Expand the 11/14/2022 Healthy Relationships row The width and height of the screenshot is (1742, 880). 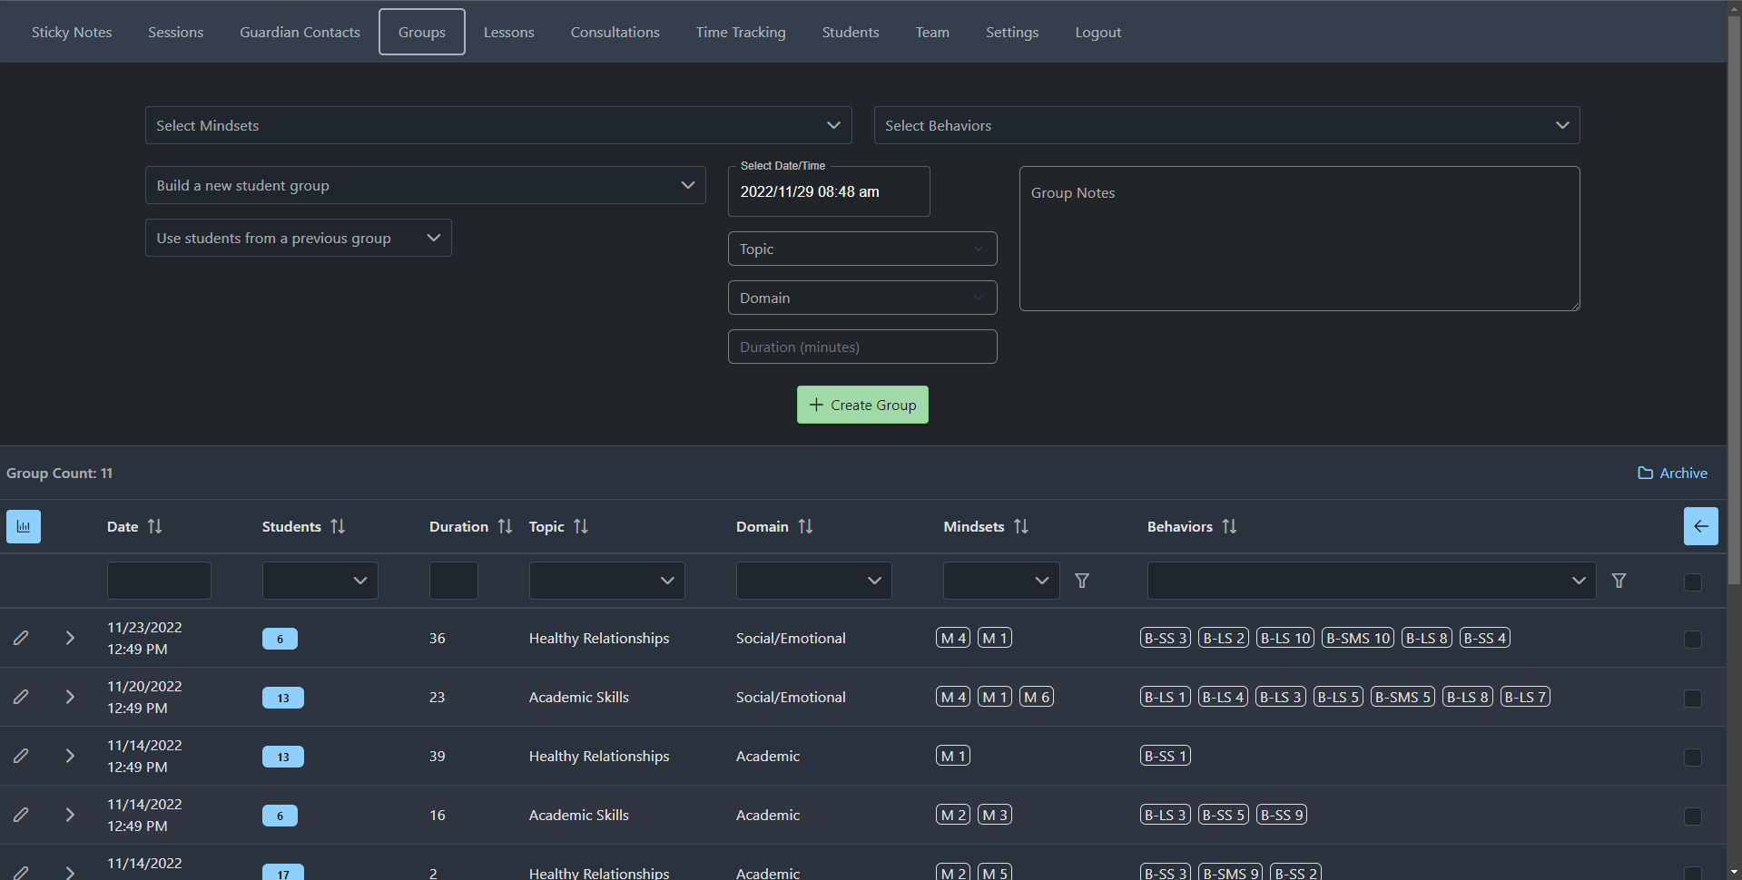tap(70, 756)
